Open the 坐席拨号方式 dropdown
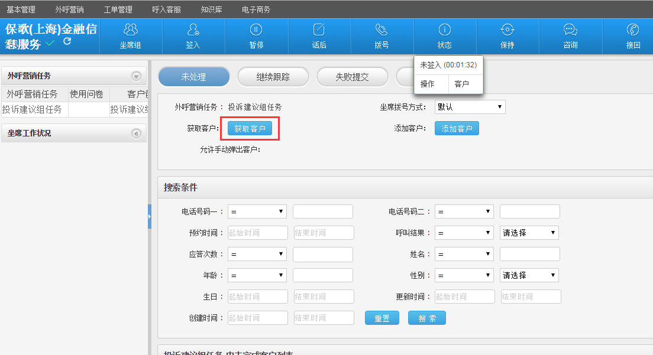Image resolution: width=653 pixels, height=355 pixels. [470, 107]
